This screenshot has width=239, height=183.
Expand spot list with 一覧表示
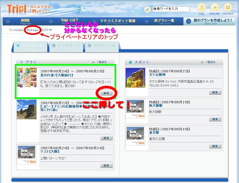pyautogui.click(x=210, y=62)
